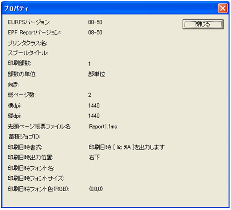Click the 縦dpi label
231x210 pixels.
click(14, 116)
